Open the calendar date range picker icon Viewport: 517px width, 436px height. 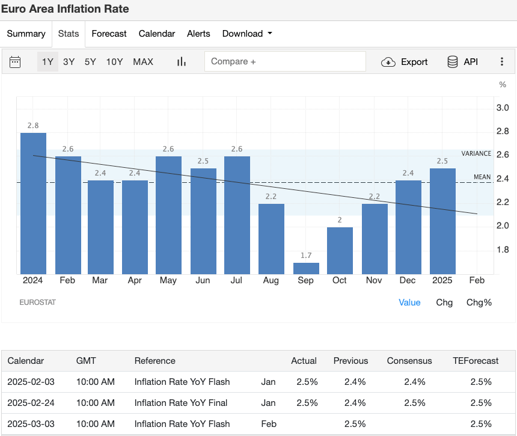[x=15, y=61]
